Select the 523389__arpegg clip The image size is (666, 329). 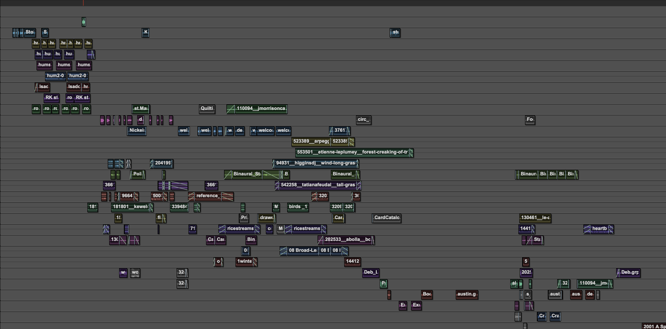click(311, 141)
